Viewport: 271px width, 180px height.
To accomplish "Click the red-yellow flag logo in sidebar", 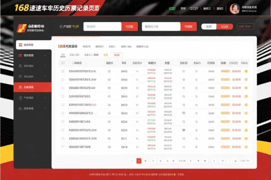I will (x=21, y=28).
